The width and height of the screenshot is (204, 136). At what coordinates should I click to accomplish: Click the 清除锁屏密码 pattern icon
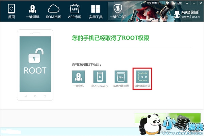coord(142,77)
